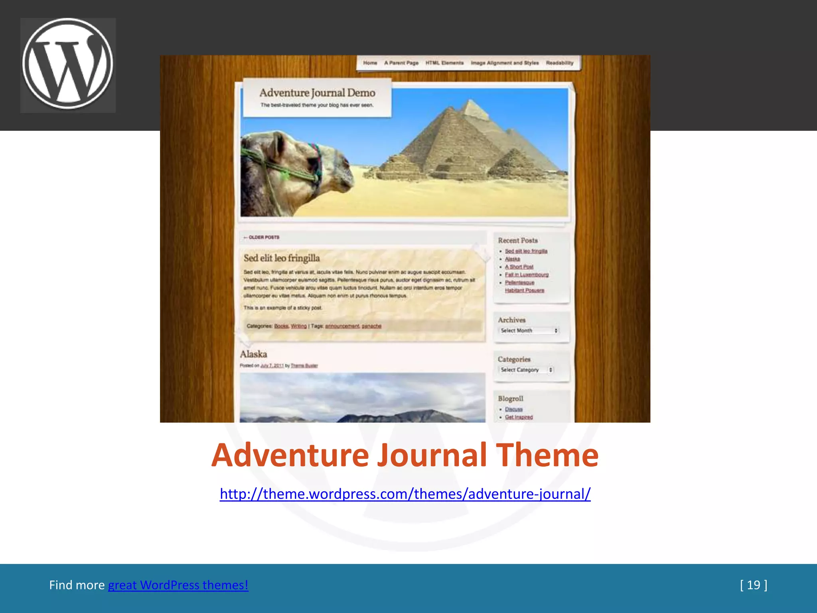Select the Readability menu item

(x=560, y=63)
